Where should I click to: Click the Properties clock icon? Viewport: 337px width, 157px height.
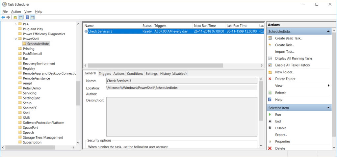270,142
